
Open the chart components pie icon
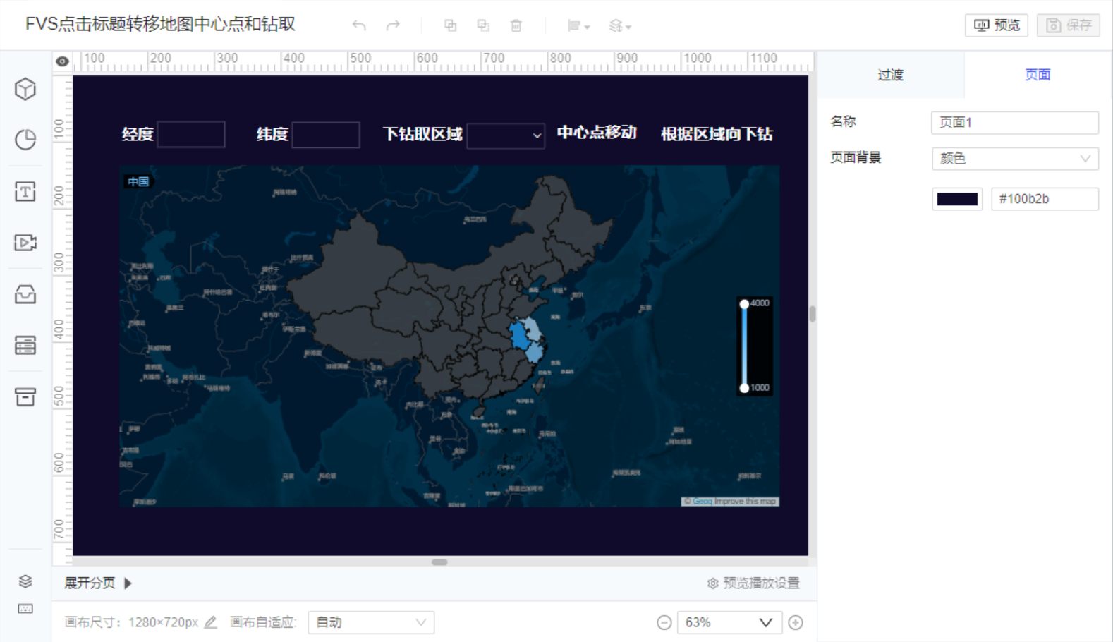tap(25, 140)
